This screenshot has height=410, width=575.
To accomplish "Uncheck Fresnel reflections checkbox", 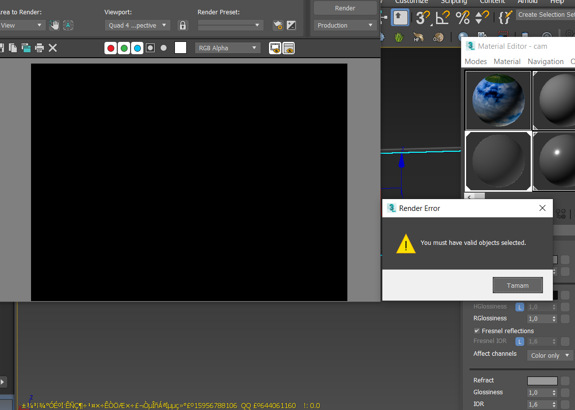I will click(476, 331).
